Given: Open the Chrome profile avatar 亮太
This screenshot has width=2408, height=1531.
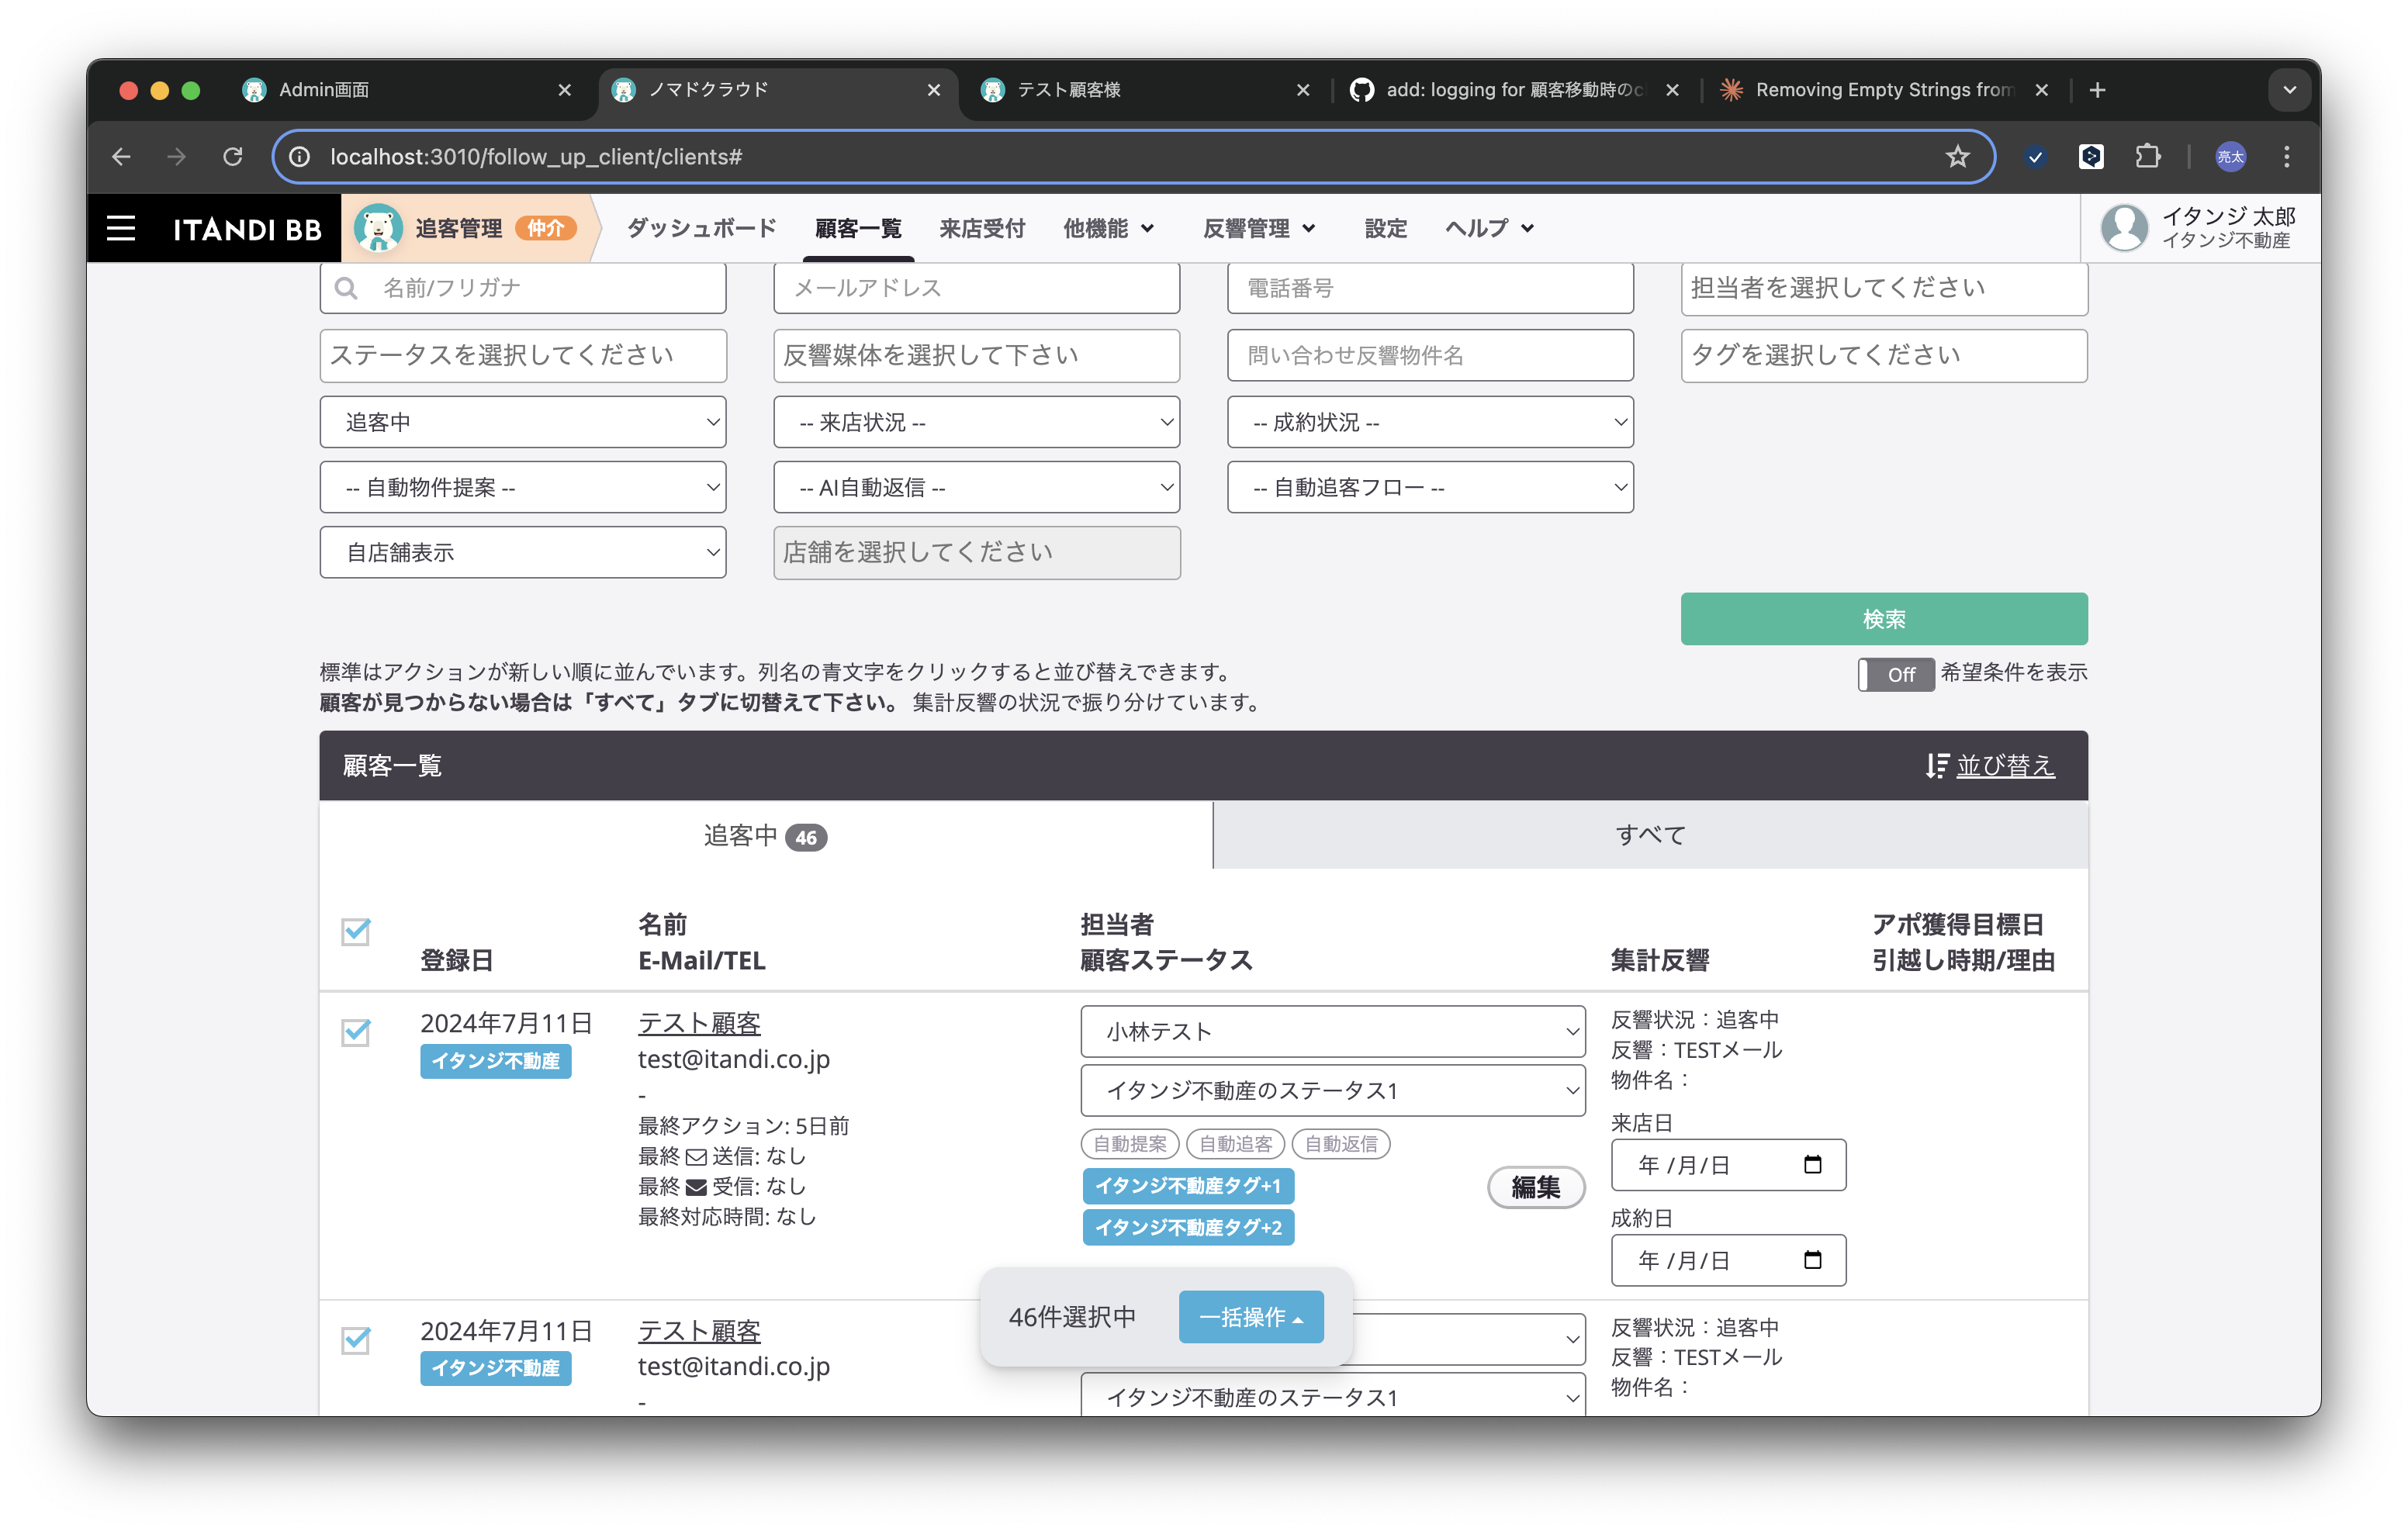Looking at the screenshot, I should [x=2230, y=157].
